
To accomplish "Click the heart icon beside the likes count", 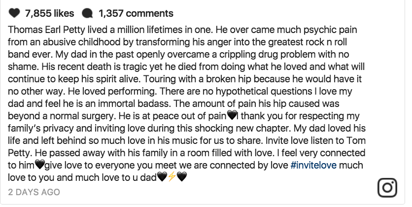I will 14,13.
